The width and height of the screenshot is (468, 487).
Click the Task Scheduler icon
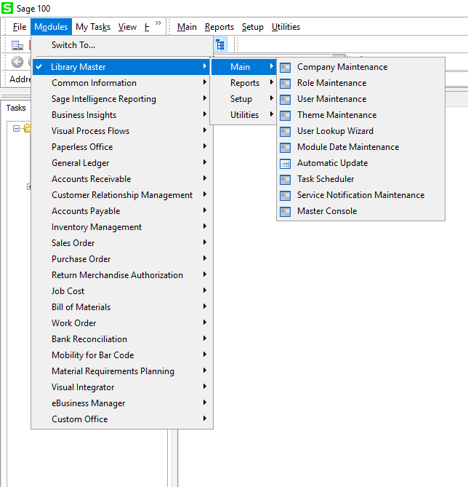click(x=285, y=180)
